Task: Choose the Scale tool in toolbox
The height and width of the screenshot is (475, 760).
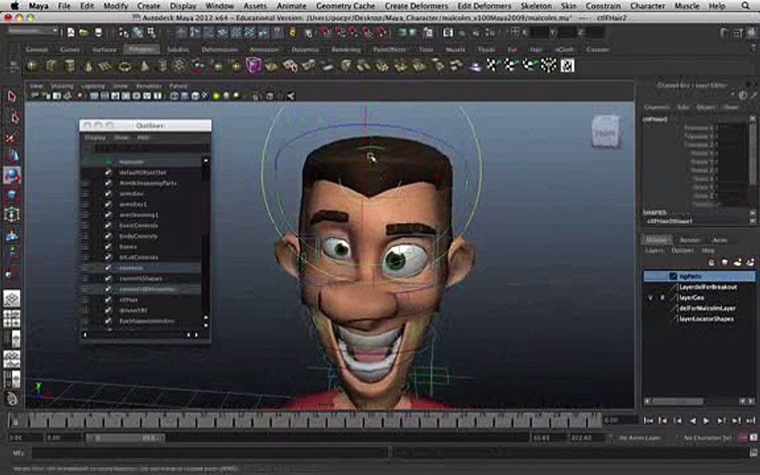Action: 12,195
